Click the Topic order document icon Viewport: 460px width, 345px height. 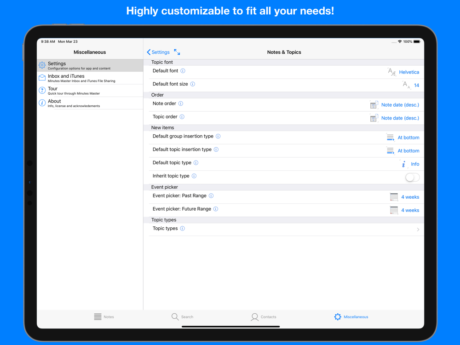(374, 118)
